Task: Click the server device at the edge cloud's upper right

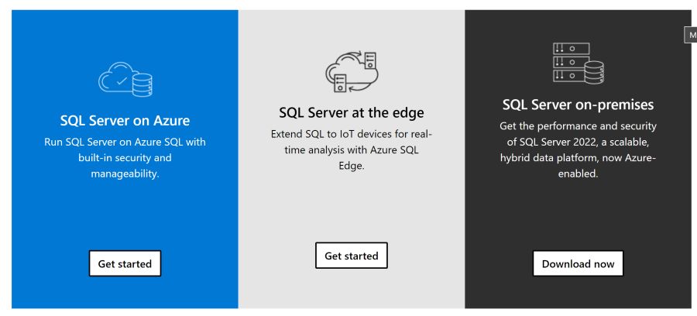Action: 370,59
